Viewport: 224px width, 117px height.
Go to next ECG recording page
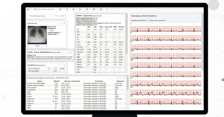pos(199,16)
